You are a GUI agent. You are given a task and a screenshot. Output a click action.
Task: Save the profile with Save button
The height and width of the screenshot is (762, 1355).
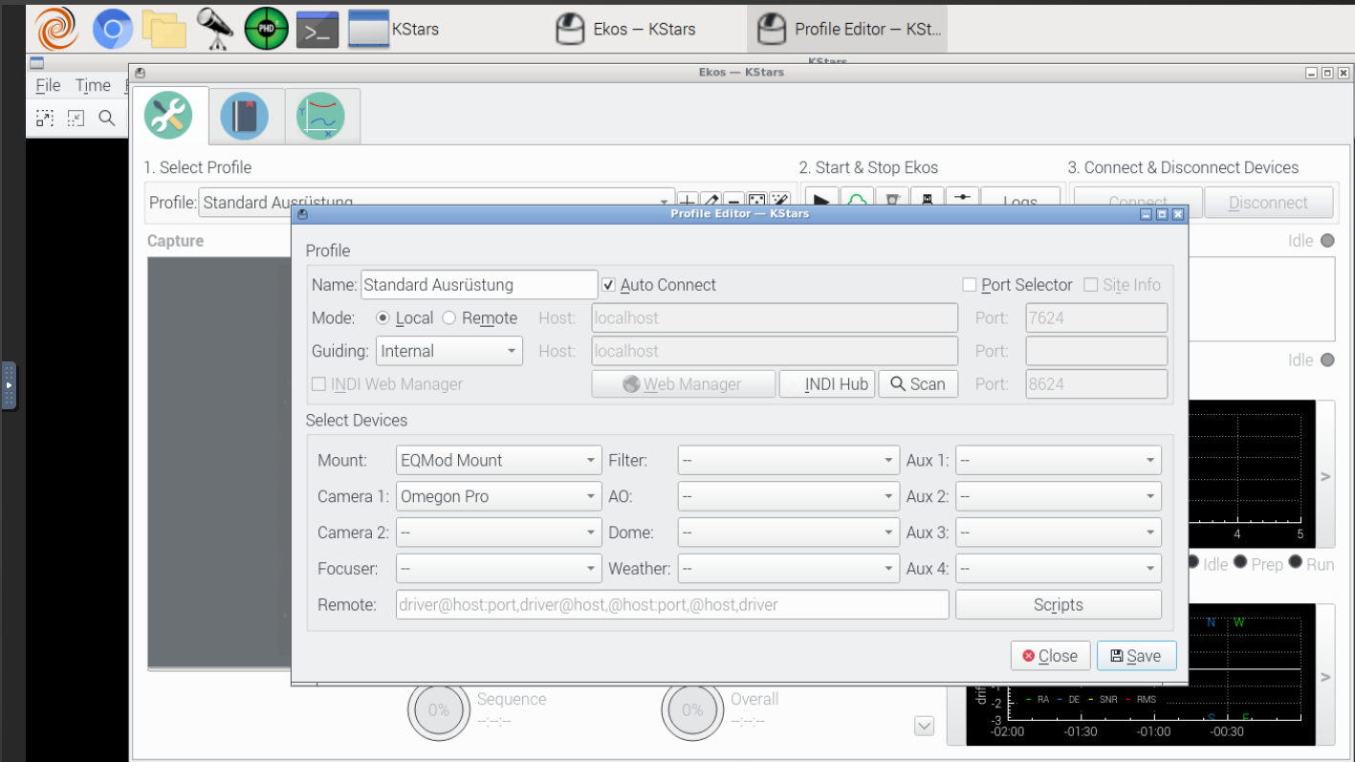click(1136, 656)
